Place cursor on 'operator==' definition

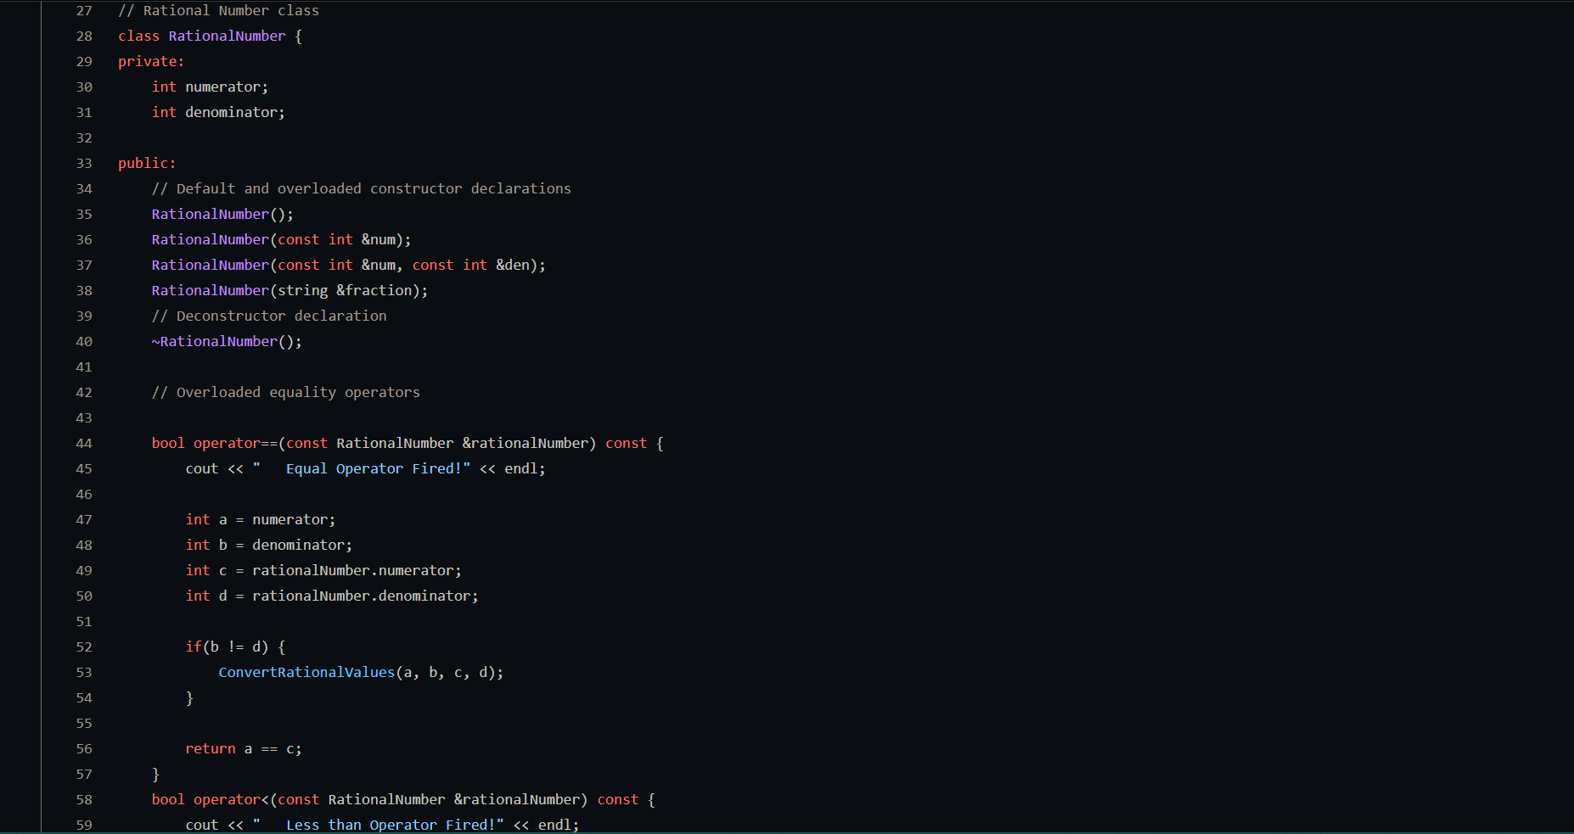pos(235,443)
